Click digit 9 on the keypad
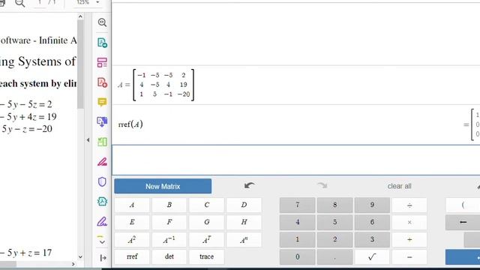480x270 pixels. 372,205
